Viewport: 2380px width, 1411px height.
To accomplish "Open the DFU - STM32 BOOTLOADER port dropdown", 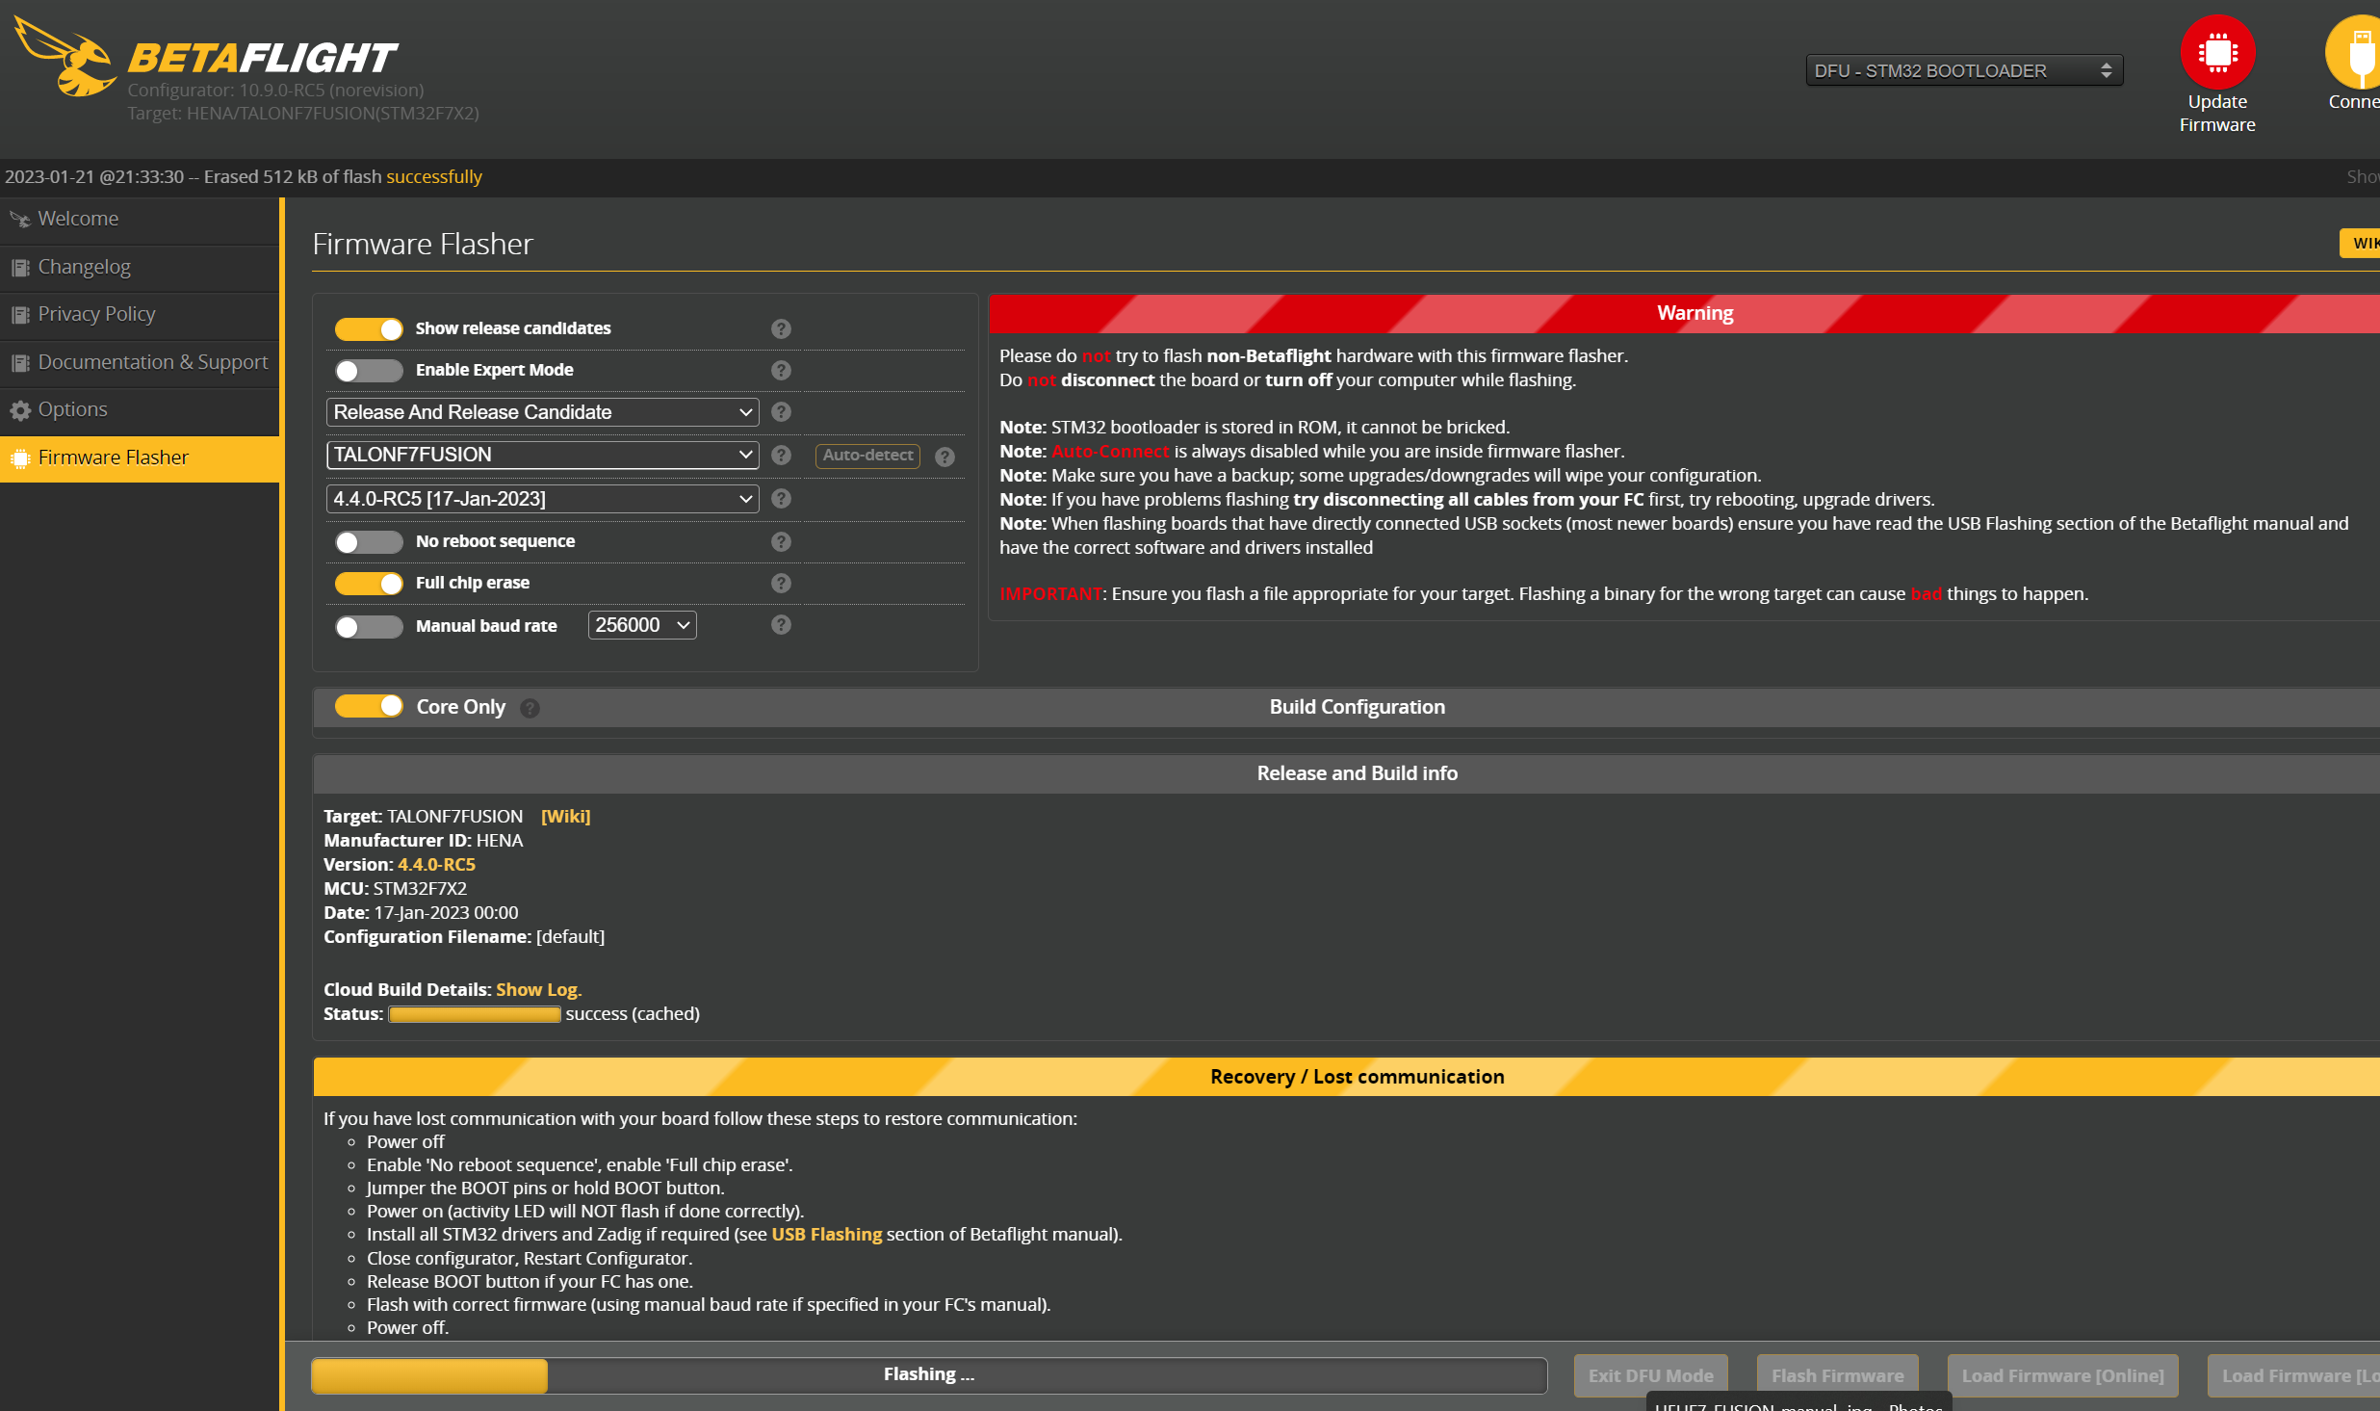I will pyautogui.click(x=1962, y=69).
